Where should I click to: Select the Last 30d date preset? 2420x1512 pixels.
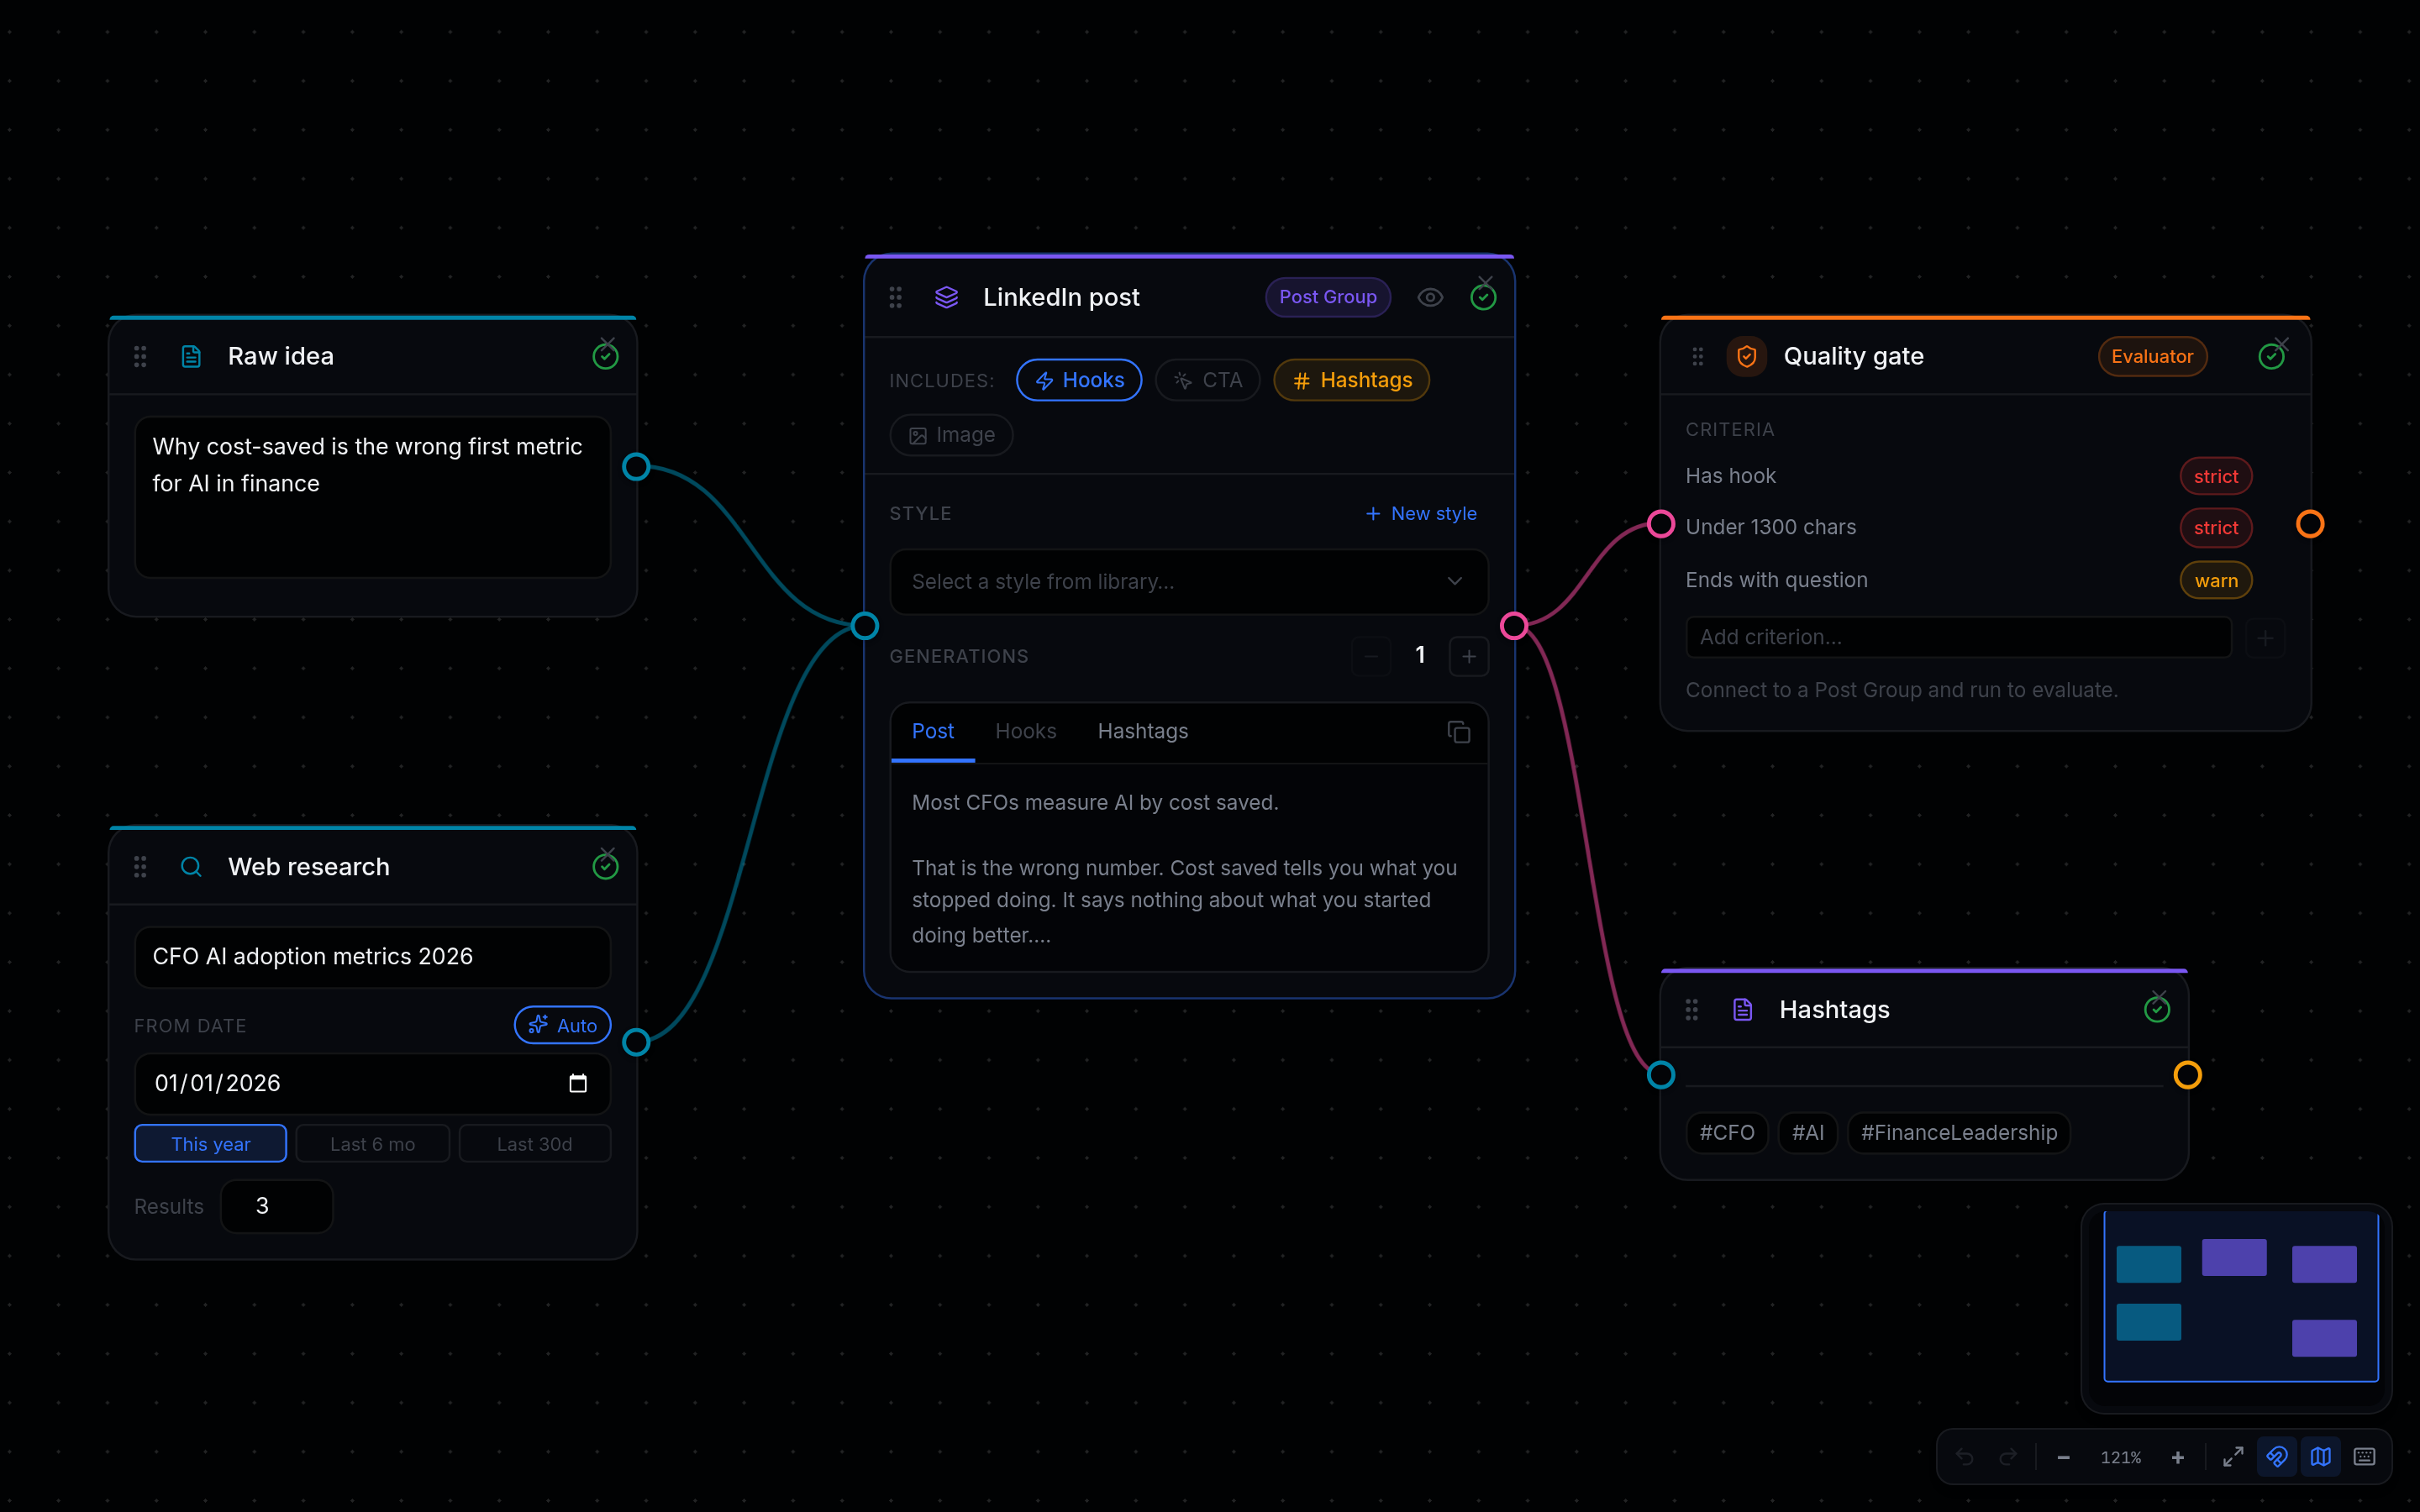tap(535, 1143)
